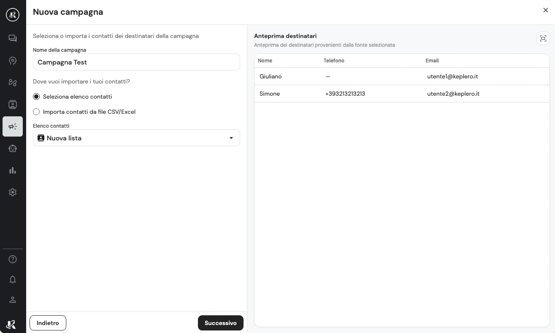This screenshot has width=555, height=333.
Task: Open the AI brain icon in sidebar
Action: click(x=13, y=61)
